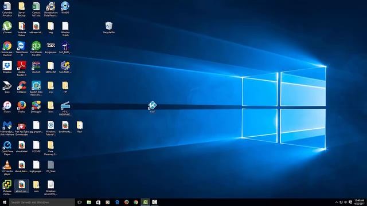Screen dimensions: 367x206
Task: Open the volume control in tray
Action: [x=346, y=202]
